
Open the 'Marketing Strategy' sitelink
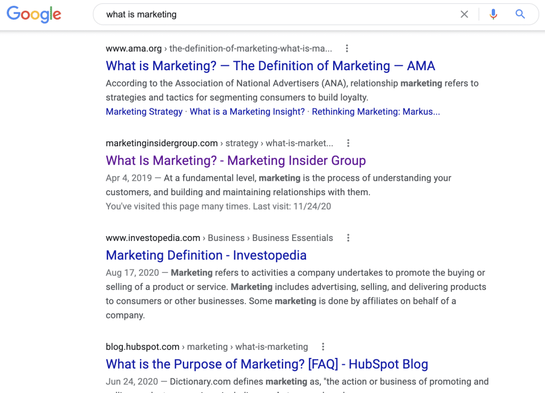pos(144,112)
